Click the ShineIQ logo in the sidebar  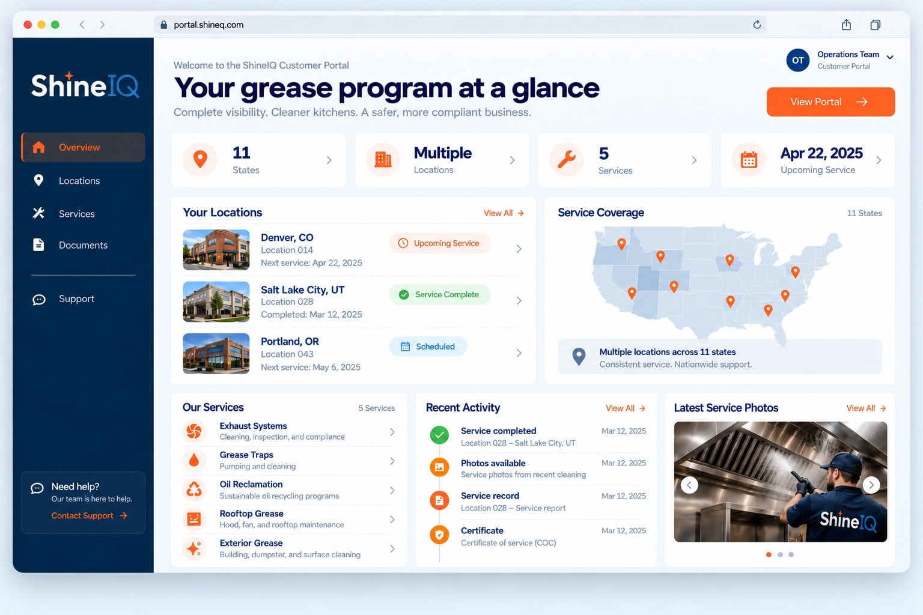coord(85,85)
